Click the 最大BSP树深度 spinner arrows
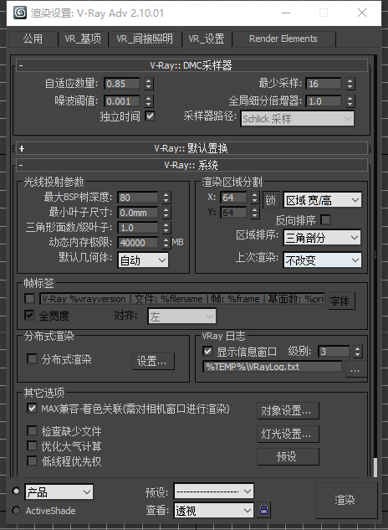The image size is (388, 530). (166, 198)
